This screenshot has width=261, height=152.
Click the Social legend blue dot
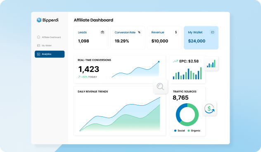pos(175,131)
